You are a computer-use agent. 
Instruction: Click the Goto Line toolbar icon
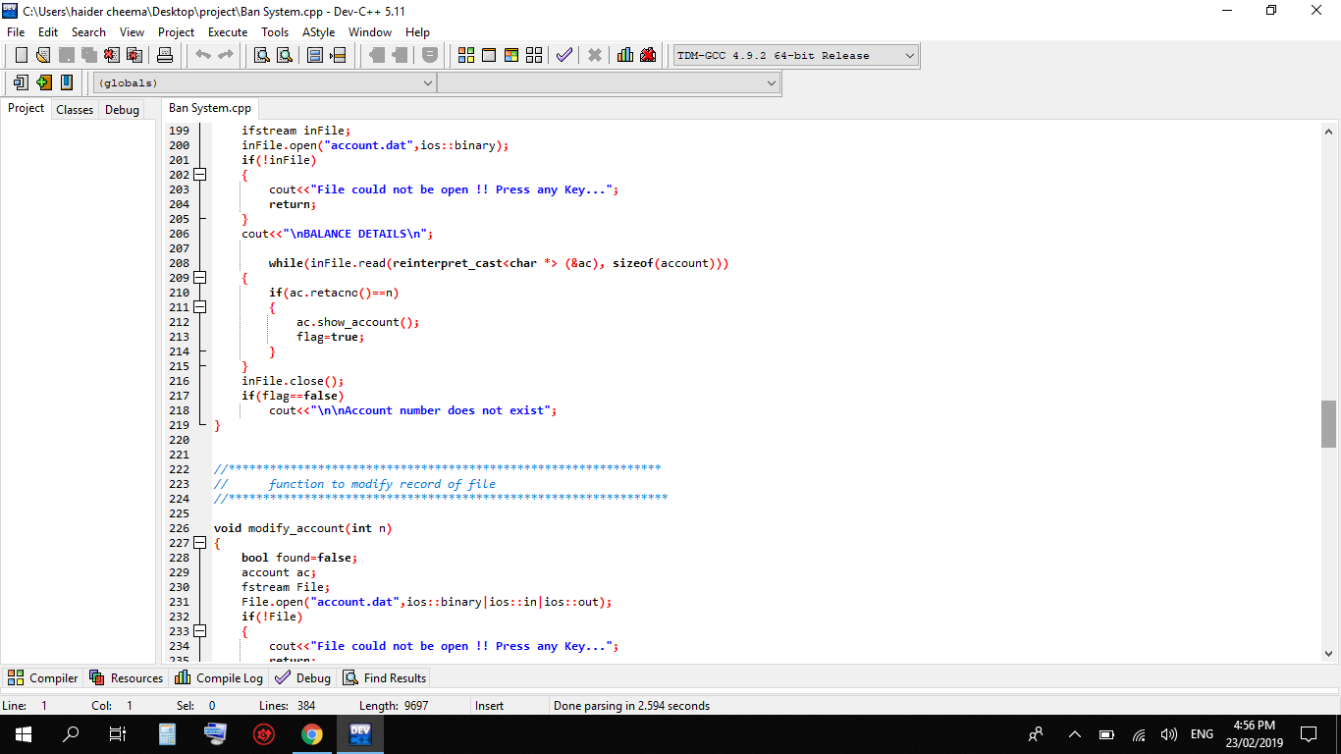(338, 55)
